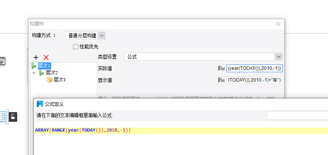Screen dimensions: 328x155
Task: Click the formula text editing area
Action: (x=181, y=138)
